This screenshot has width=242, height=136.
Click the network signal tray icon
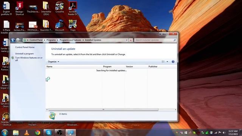click(216, 133)
